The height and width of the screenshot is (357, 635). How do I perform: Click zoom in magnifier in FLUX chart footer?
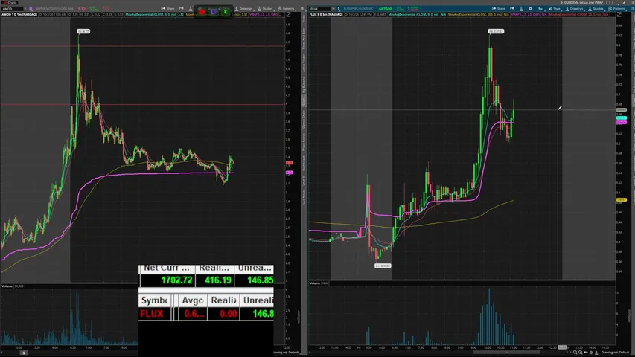coord(581,352)
